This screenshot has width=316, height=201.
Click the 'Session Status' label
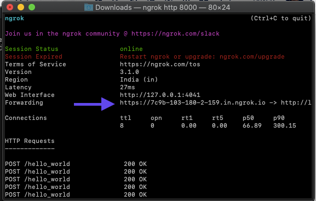tap(32, 49)
